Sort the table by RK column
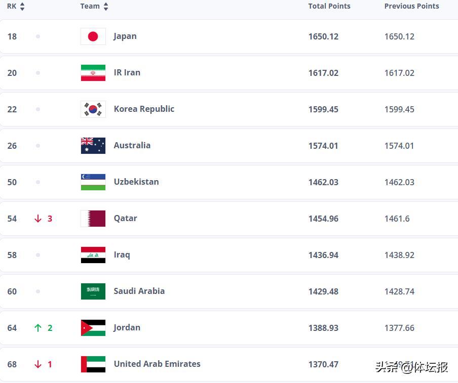Screen dimensions: 458x383 (x=16, y=7)
